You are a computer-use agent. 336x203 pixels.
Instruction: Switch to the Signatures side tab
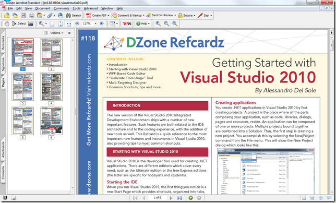click(x=3, y=65)
